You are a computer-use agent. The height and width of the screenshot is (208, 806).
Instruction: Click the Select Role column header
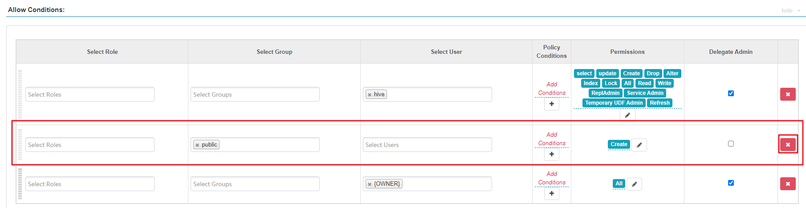click(102, 52)
